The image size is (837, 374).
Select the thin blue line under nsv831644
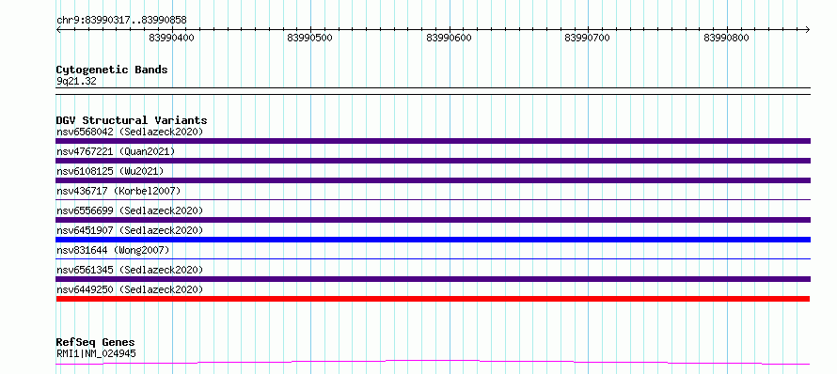[x=433, y=259]
